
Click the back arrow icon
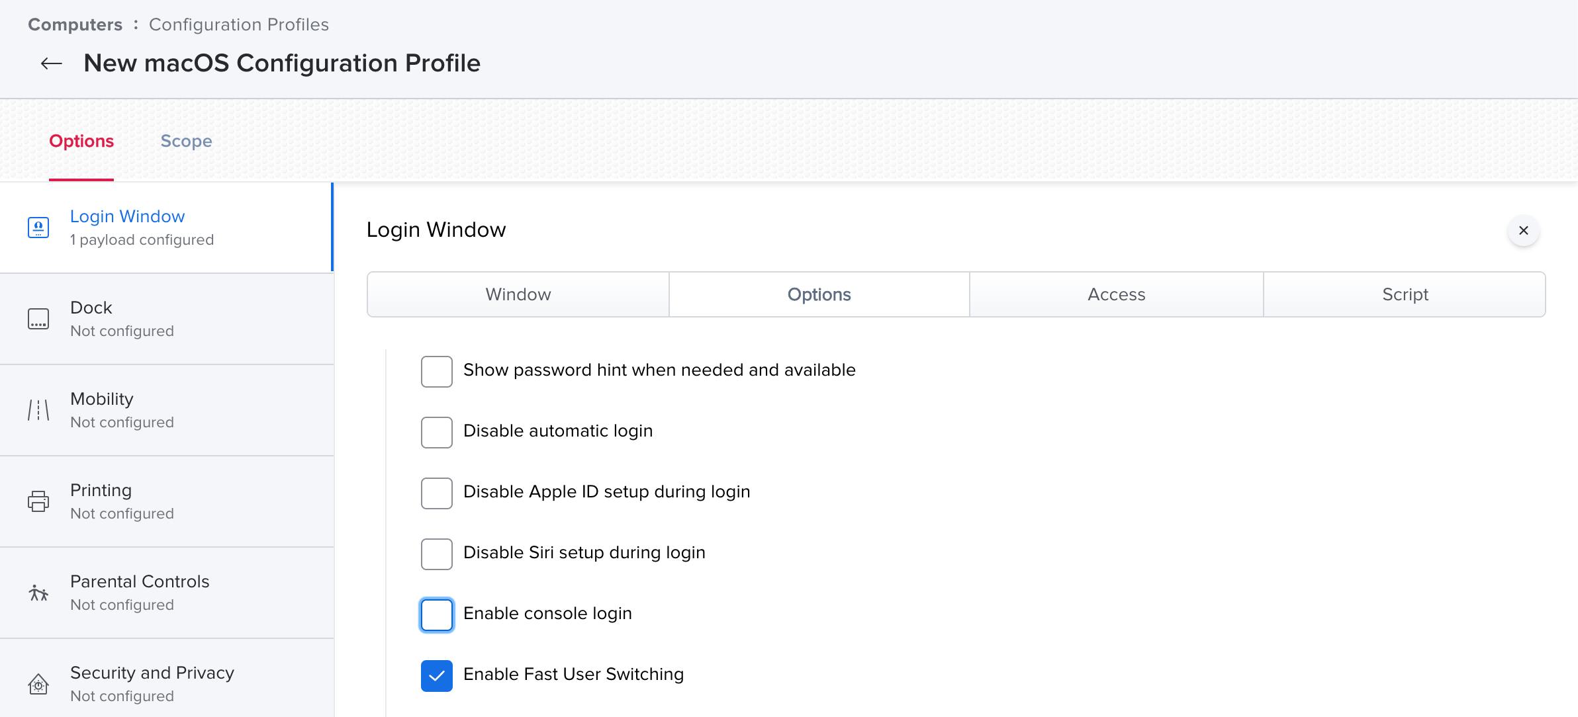point(52,63)
